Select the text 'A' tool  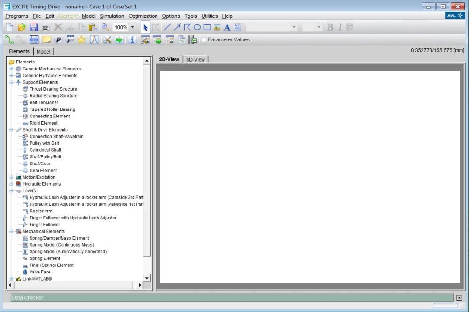tap(227, 28)
